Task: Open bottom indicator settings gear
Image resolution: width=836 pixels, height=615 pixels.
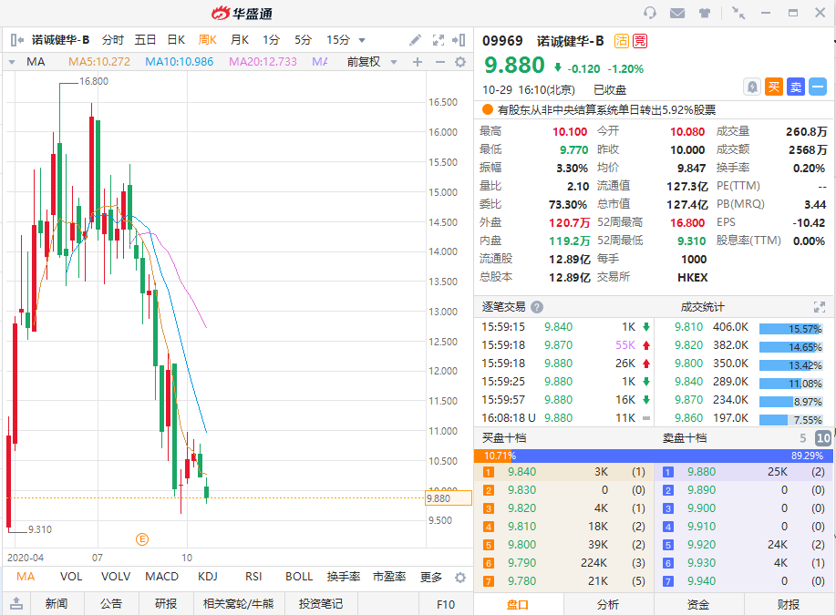Action: point(460,577)
